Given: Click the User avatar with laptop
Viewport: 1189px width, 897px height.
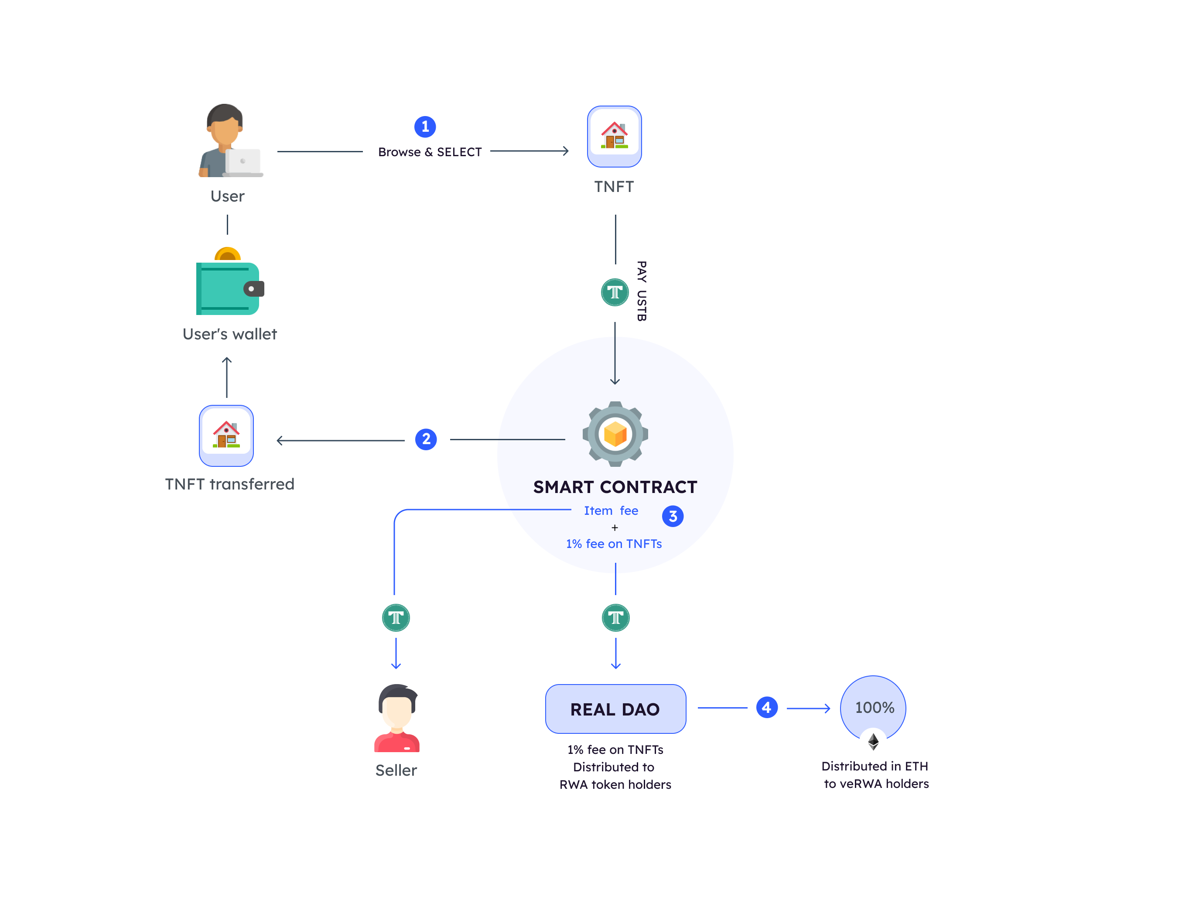Looking at the screenshot, I should click(x=230, y=141).
